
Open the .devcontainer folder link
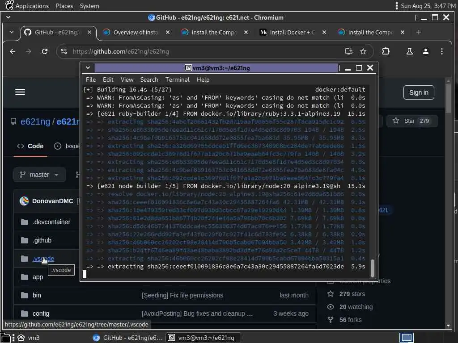(x=51, y=222)
